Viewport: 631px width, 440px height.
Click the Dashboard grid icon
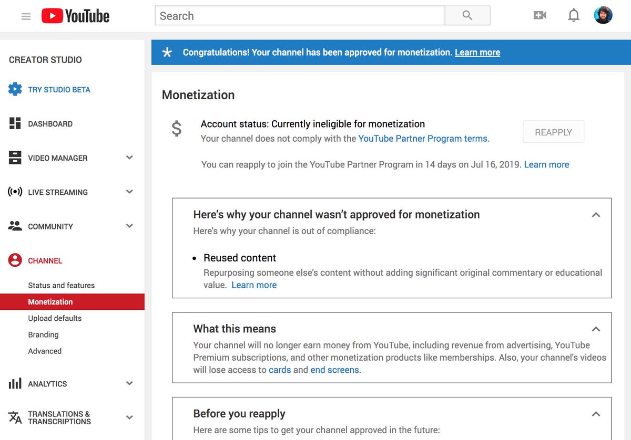[15, 123]
